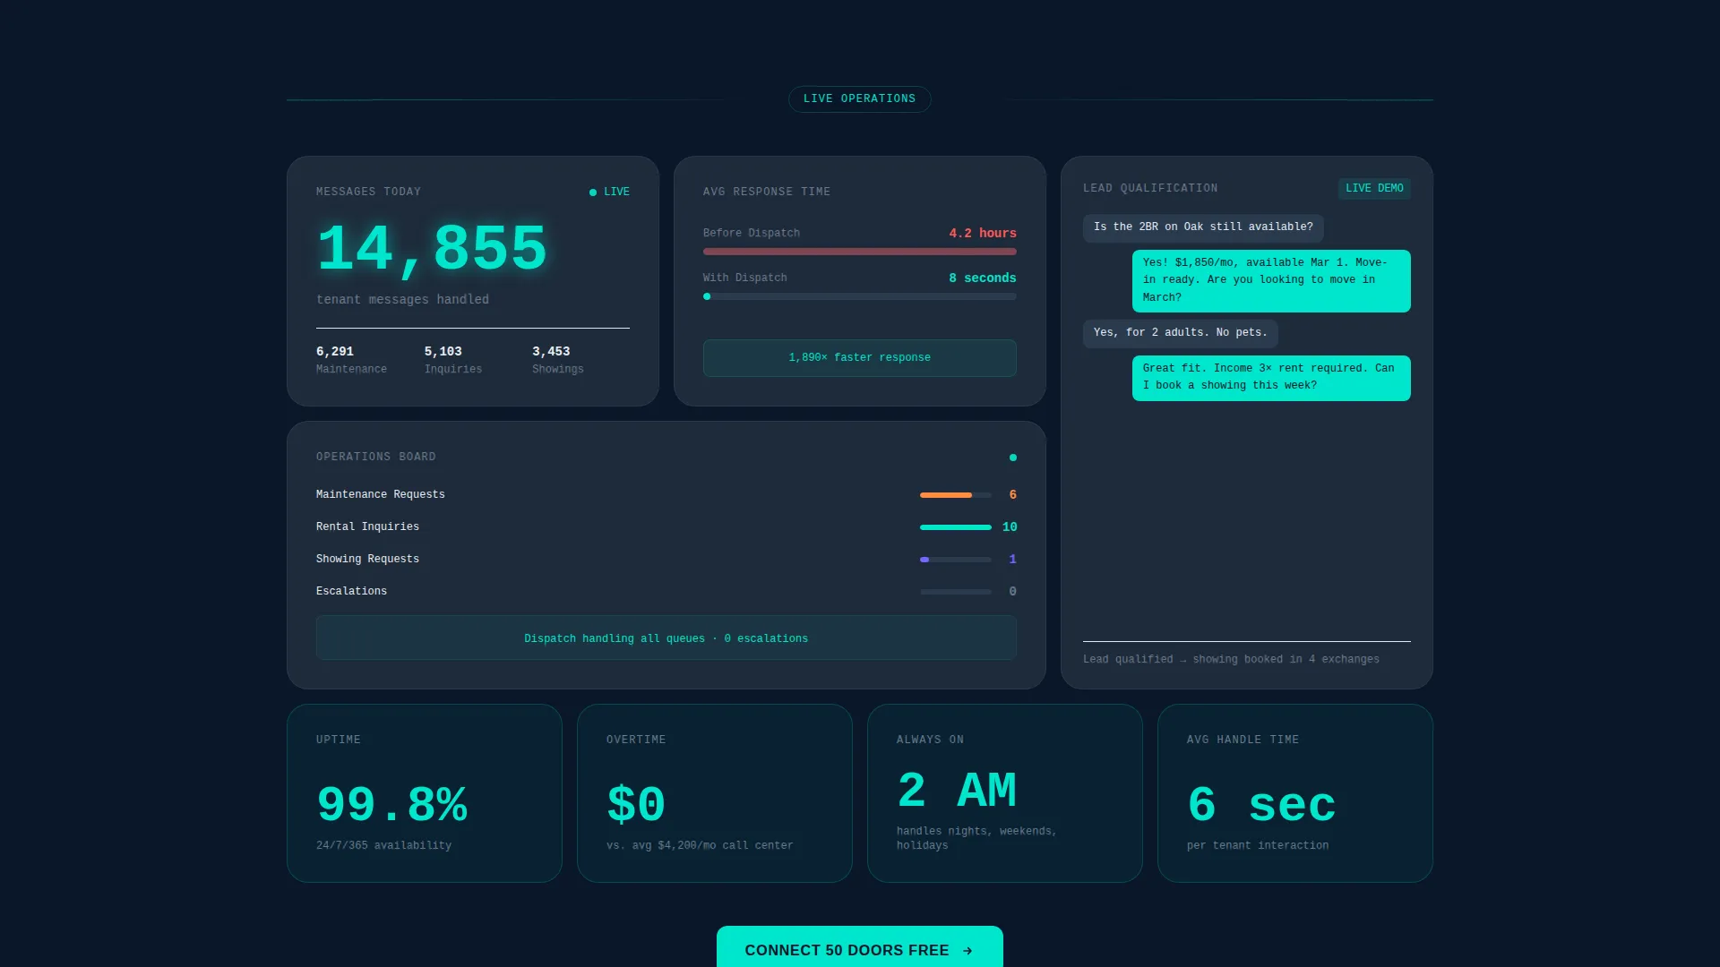This screenshot has height=967, width=1720.
Task: Click the 5,103 Inquiries stat
Action: [x=452, y=360]
